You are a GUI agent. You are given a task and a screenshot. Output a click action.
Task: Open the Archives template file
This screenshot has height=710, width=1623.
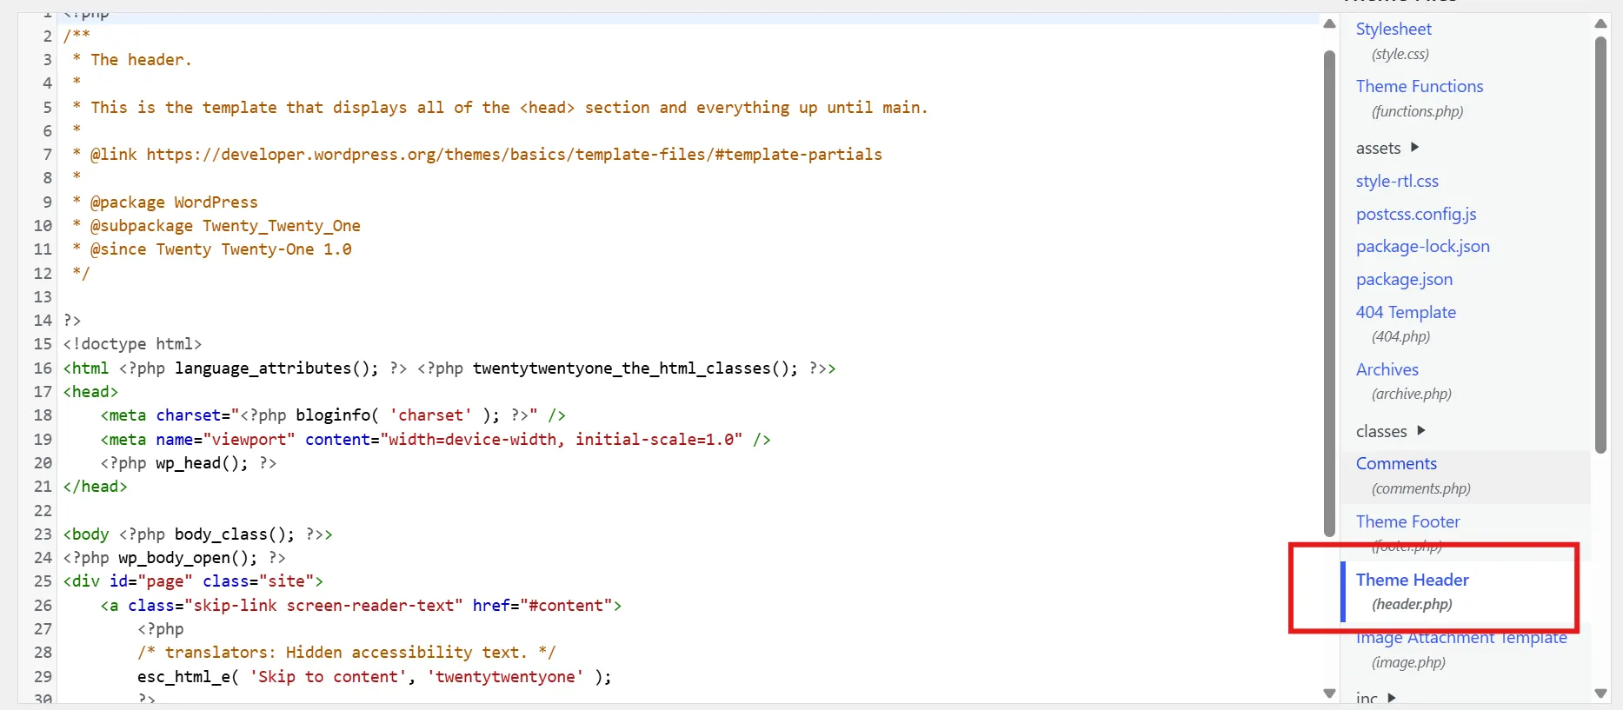coord(1387,369)
